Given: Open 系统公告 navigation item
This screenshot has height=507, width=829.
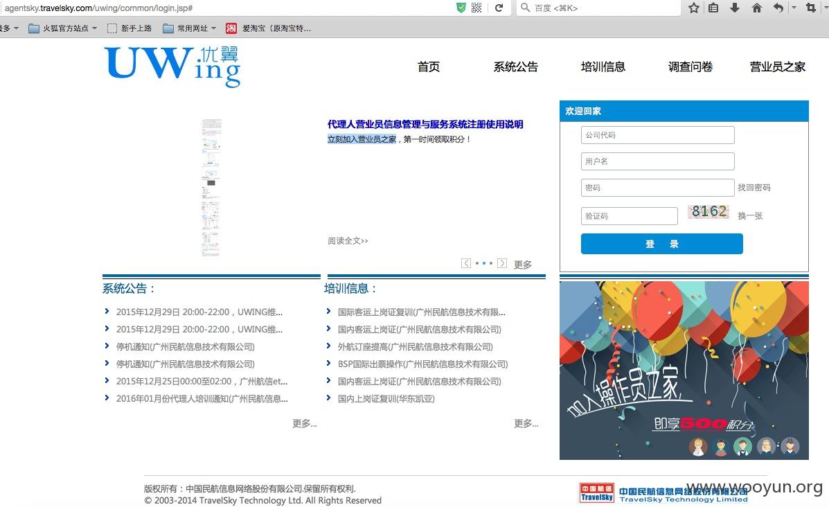Looking at the screenshot, I should coord(515,66).
